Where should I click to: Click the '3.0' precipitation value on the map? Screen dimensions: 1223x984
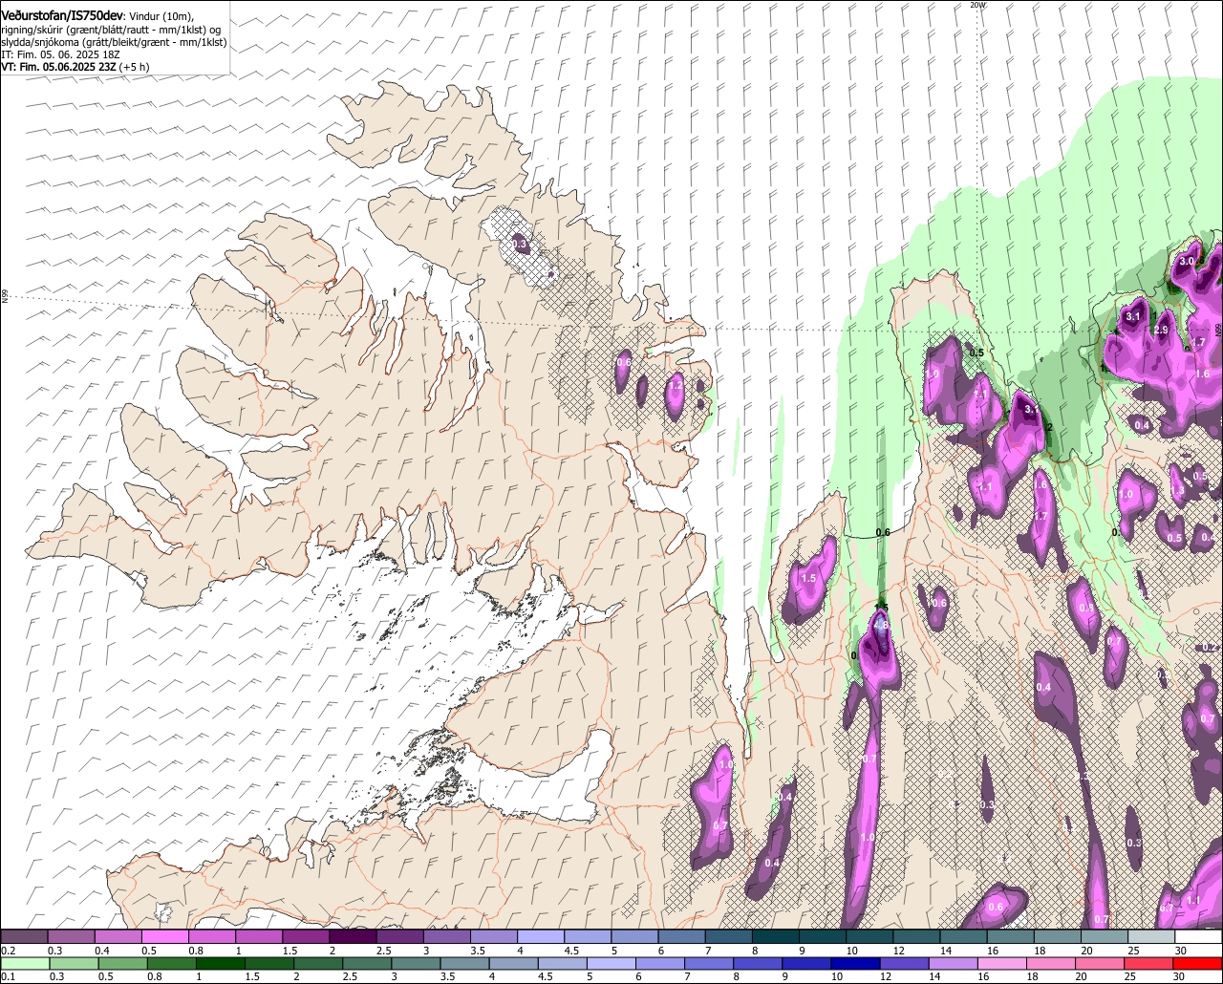(1187, 261)
